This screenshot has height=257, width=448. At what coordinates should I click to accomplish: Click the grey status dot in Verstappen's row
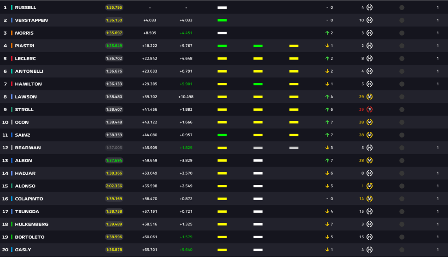click(x=402, y=20)
